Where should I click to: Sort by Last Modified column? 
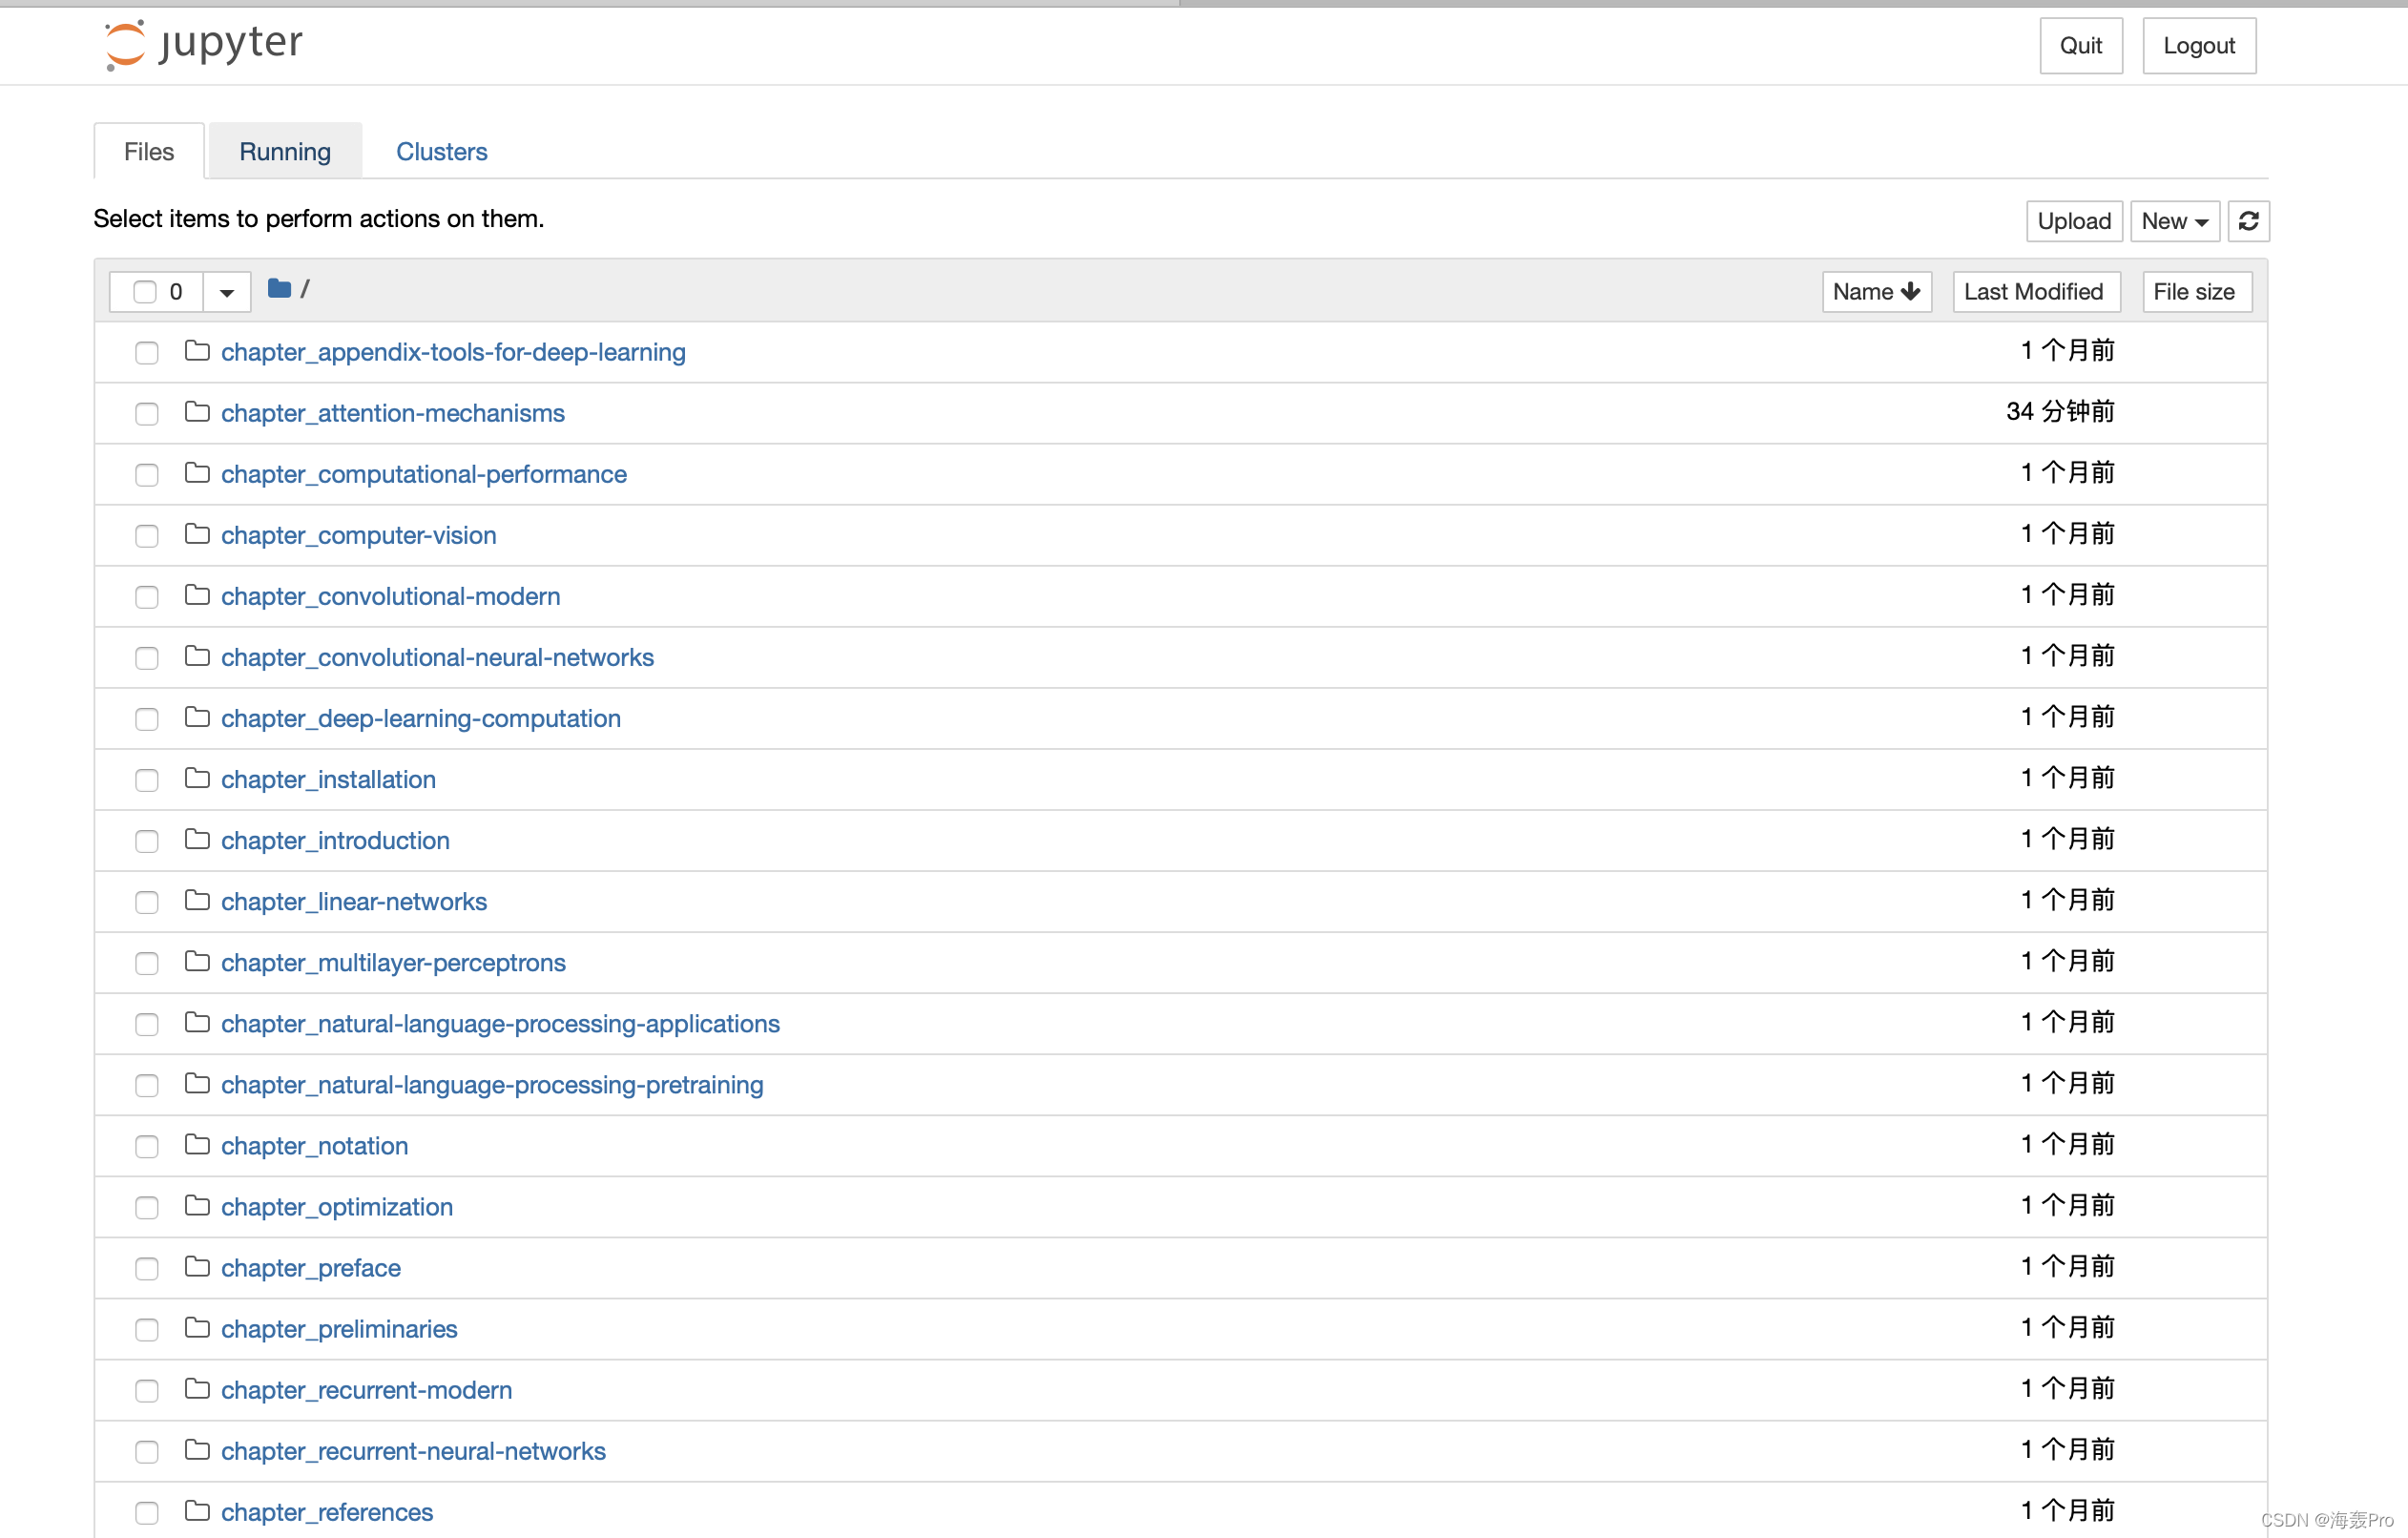click(x=2035, y=292)
